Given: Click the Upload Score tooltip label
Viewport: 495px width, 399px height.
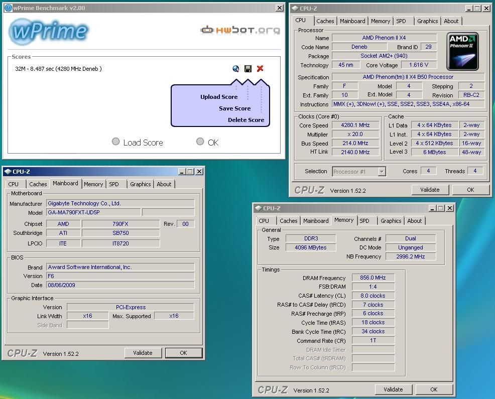Looking at the screenshot, I should (219, 97).
